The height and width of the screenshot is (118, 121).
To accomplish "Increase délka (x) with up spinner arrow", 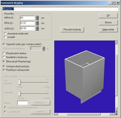I will (x=37, y=17).
